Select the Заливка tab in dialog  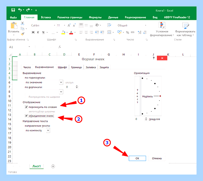(91, 67)
